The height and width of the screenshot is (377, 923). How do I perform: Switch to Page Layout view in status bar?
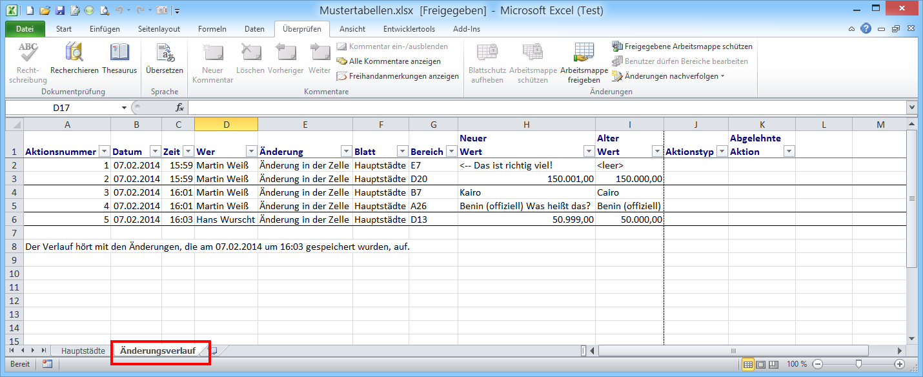pyautogui.click(x=760, y=364)
